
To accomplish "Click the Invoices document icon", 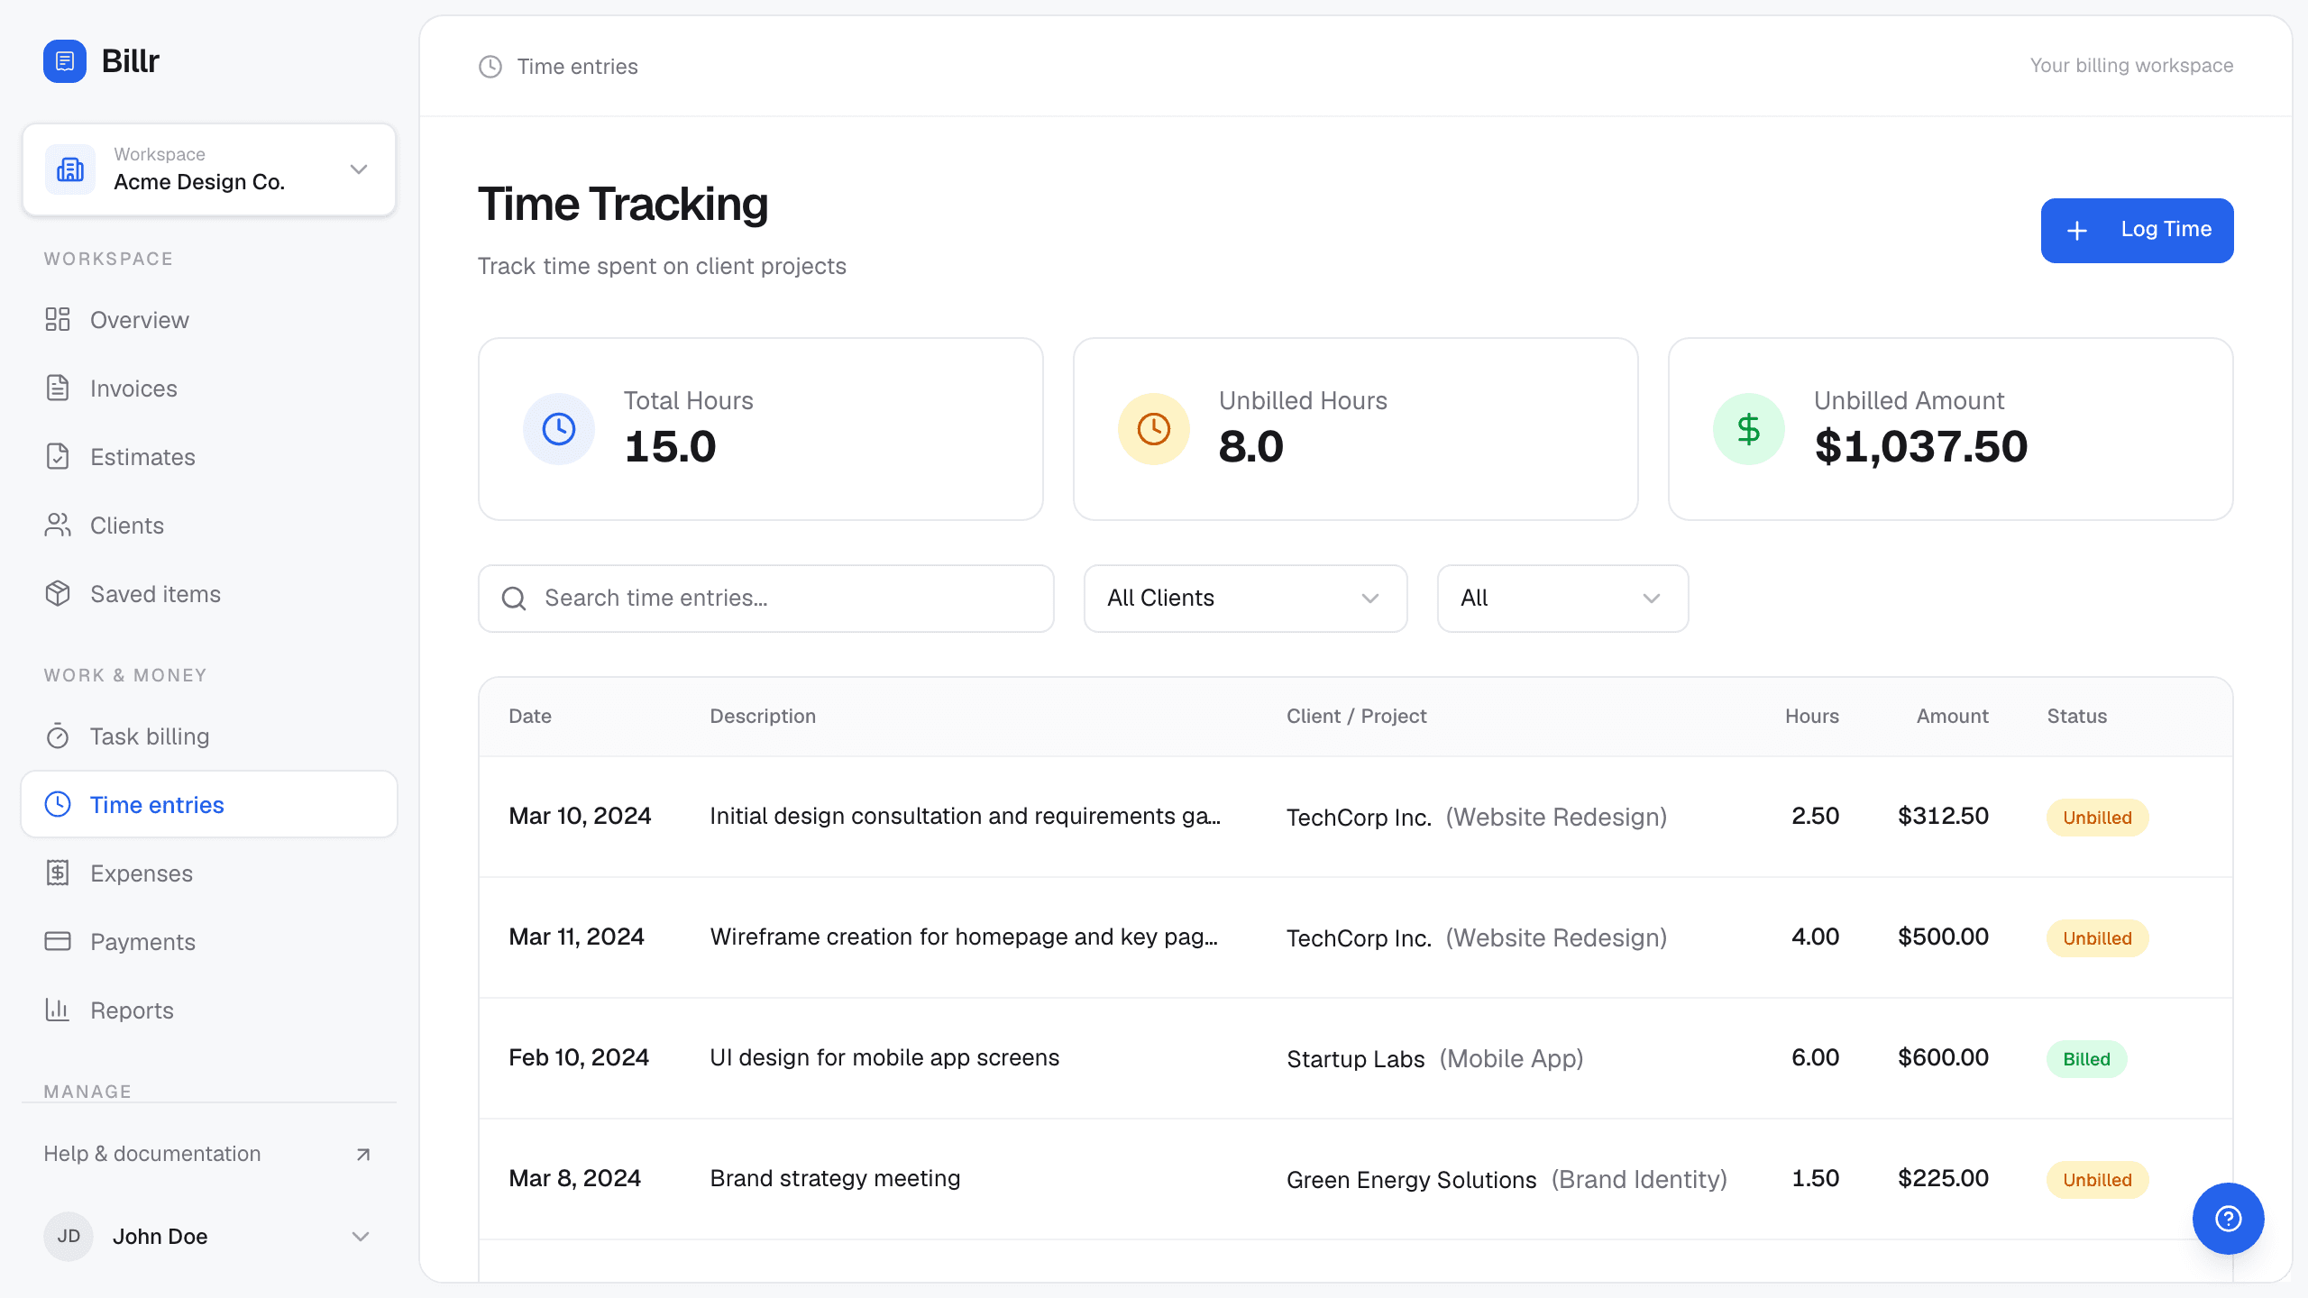I will pyautogui.click(x=58, y=388).
